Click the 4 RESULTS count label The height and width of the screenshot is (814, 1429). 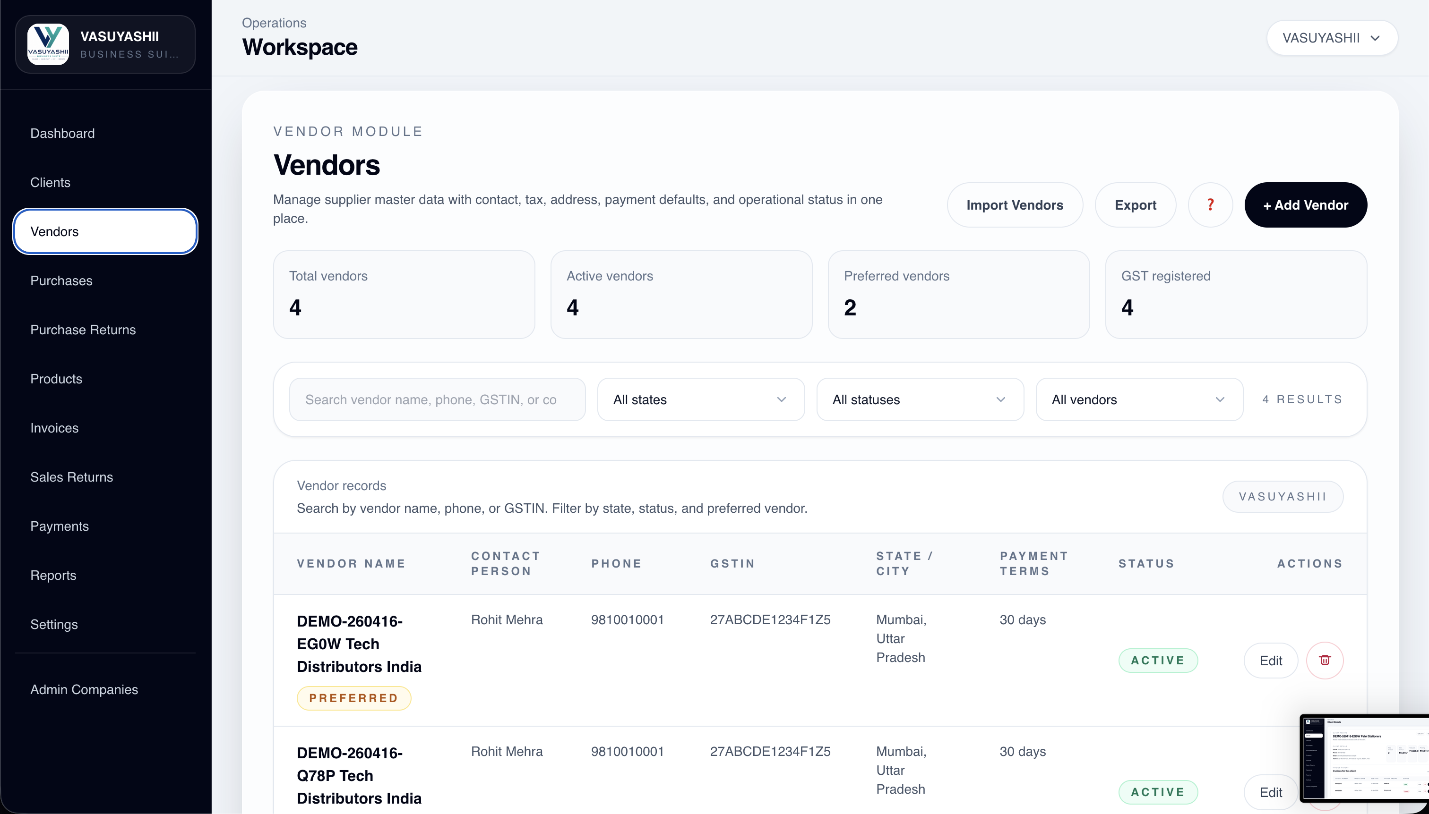click(x=1302, y=399)
